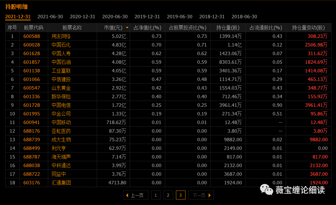The width and height of the screenshot is (336, 205).
Task: Open stock code 601336
Action: 32,96
